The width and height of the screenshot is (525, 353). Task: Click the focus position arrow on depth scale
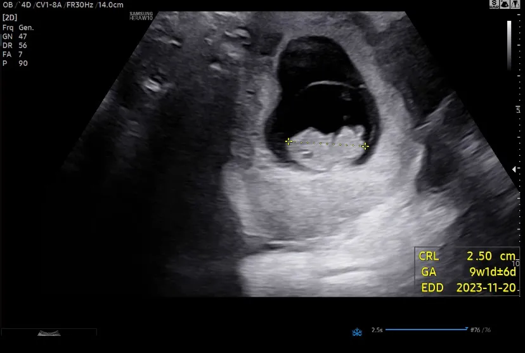pos(514,170)
